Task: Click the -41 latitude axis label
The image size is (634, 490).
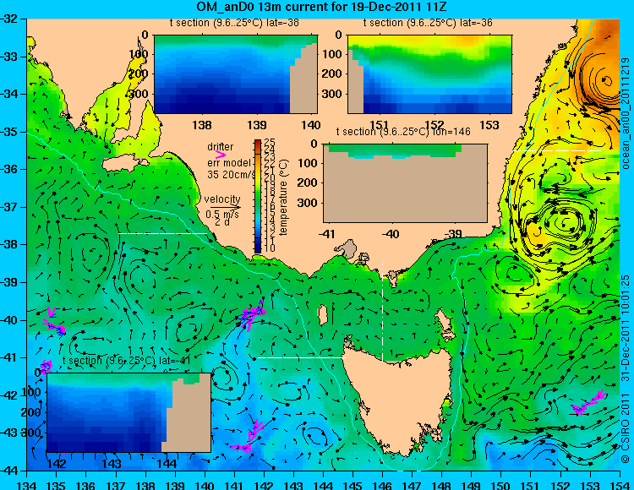Action: (x=9, y=357)
